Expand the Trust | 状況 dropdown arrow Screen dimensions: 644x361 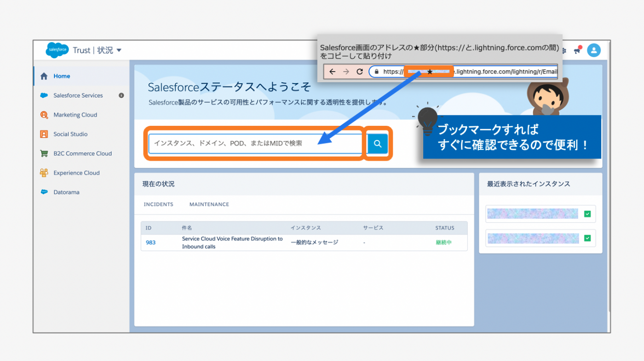119,50
